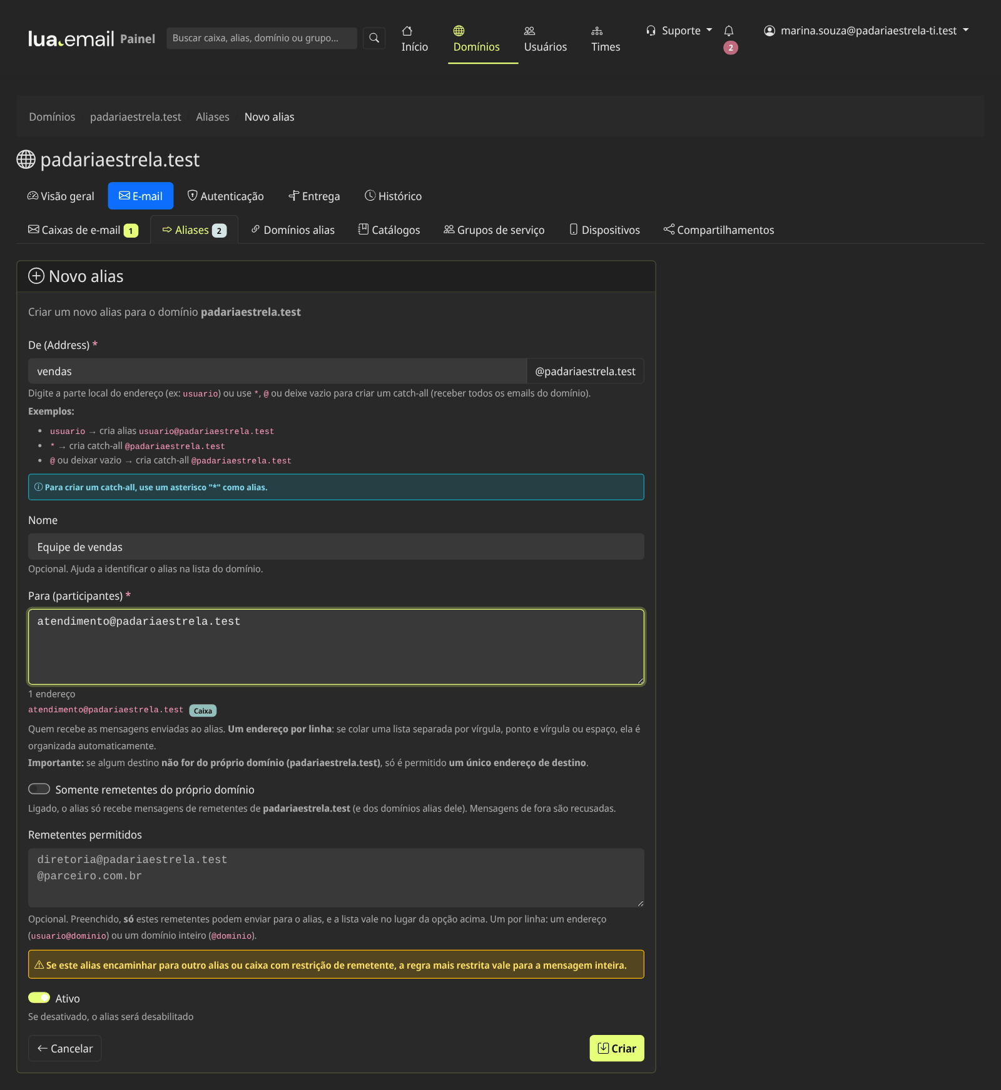This screenshot has width=1001, height=1090.
Task: Click the @padariaestrela.test domain suffix
Action: [586, 371]
